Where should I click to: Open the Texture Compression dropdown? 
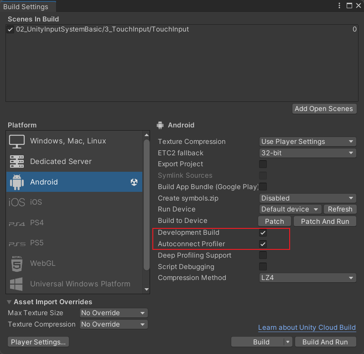(x=307, y=142)
